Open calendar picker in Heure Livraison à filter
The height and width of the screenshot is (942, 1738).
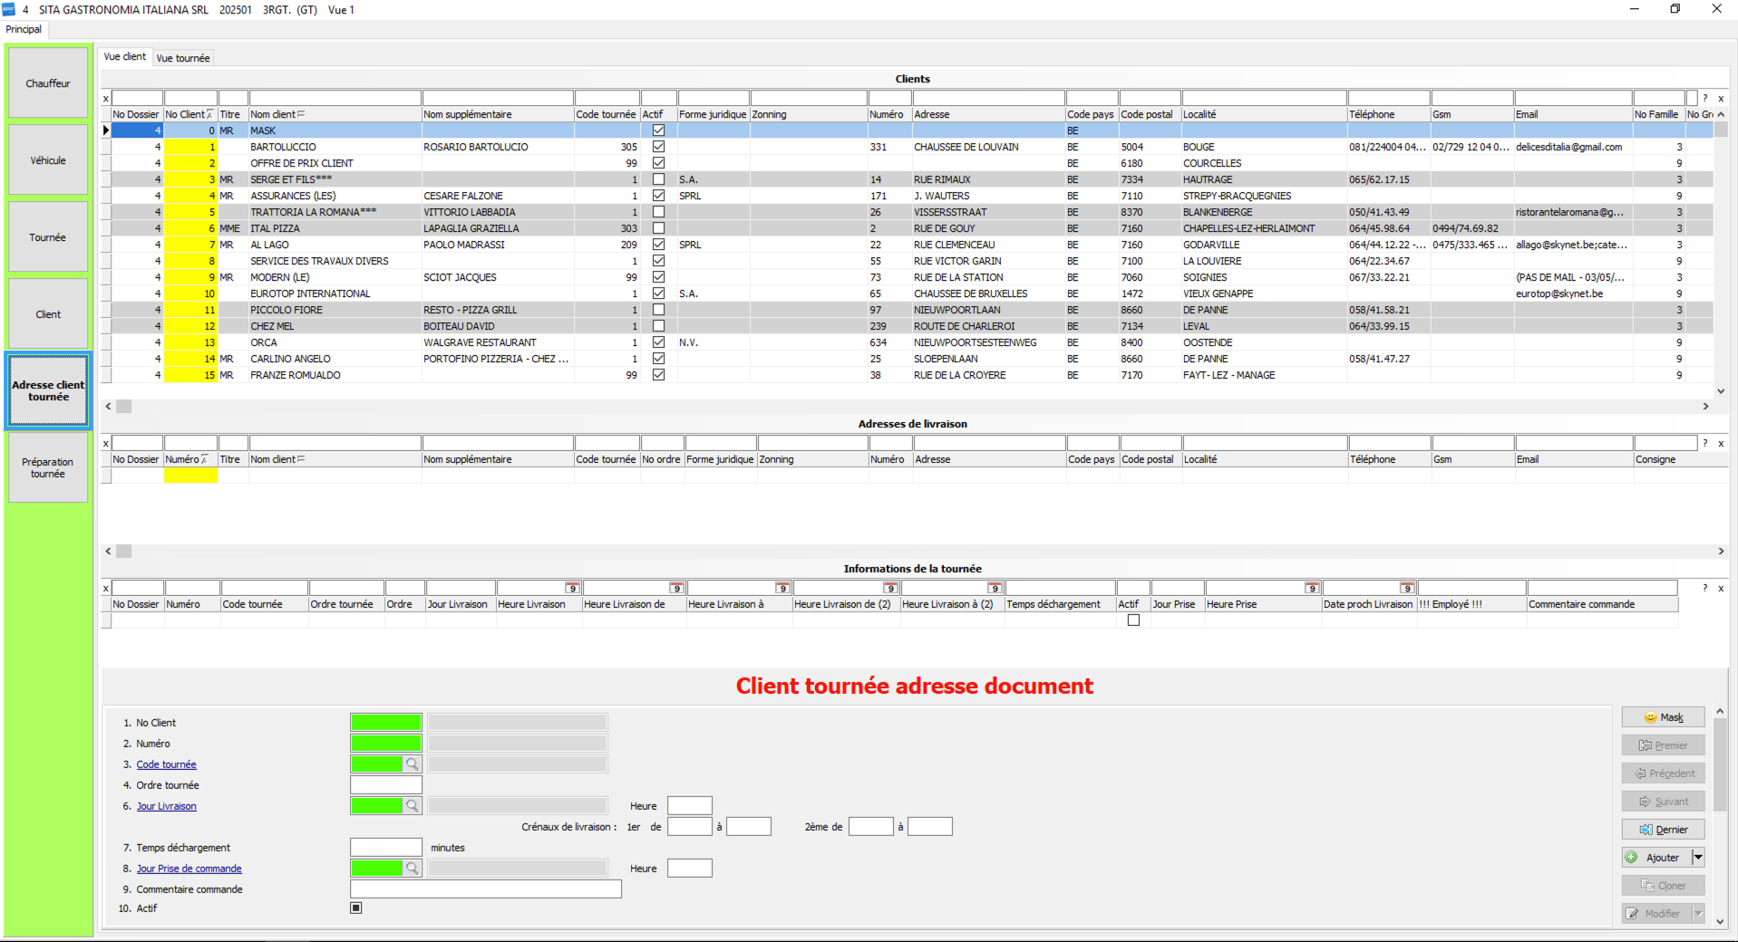point(782,589)
